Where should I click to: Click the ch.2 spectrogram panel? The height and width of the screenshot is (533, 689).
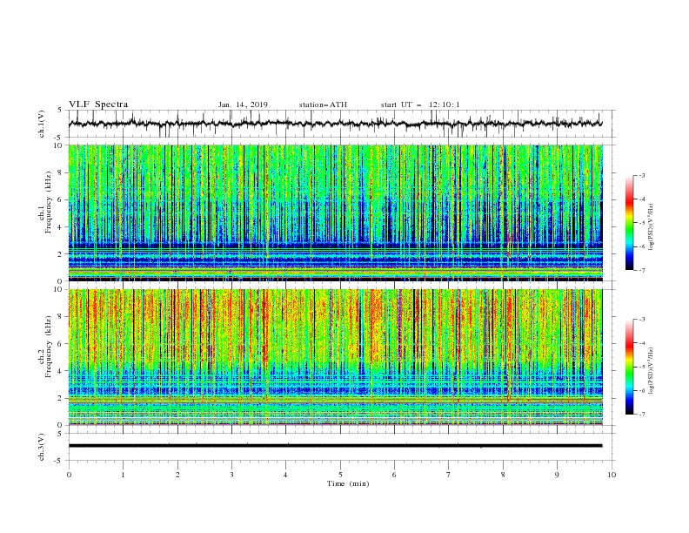click(x=336, y=357)
